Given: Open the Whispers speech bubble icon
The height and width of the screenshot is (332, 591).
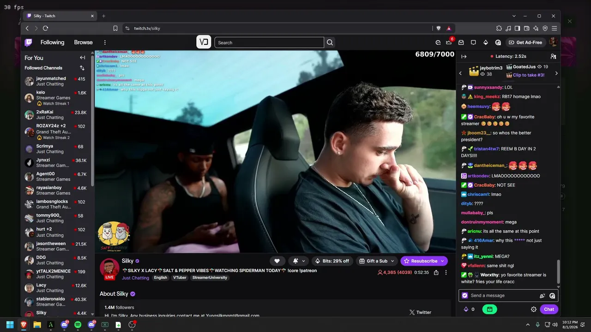Looking at the screenshot, I should (473, 42).
